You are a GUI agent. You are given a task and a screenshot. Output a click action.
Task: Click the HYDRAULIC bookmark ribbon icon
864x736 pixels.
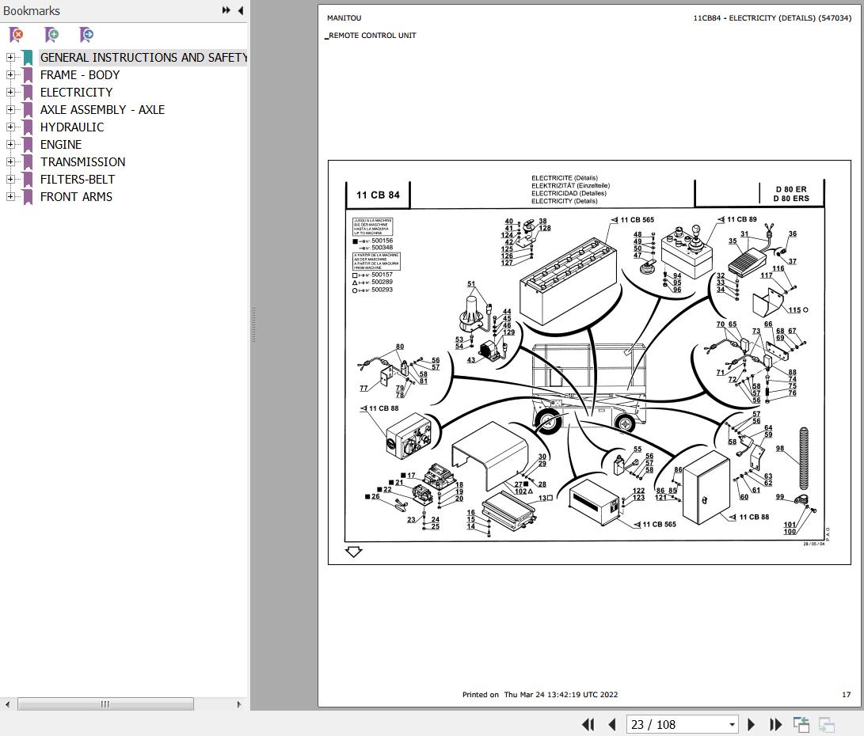point(28,127)
